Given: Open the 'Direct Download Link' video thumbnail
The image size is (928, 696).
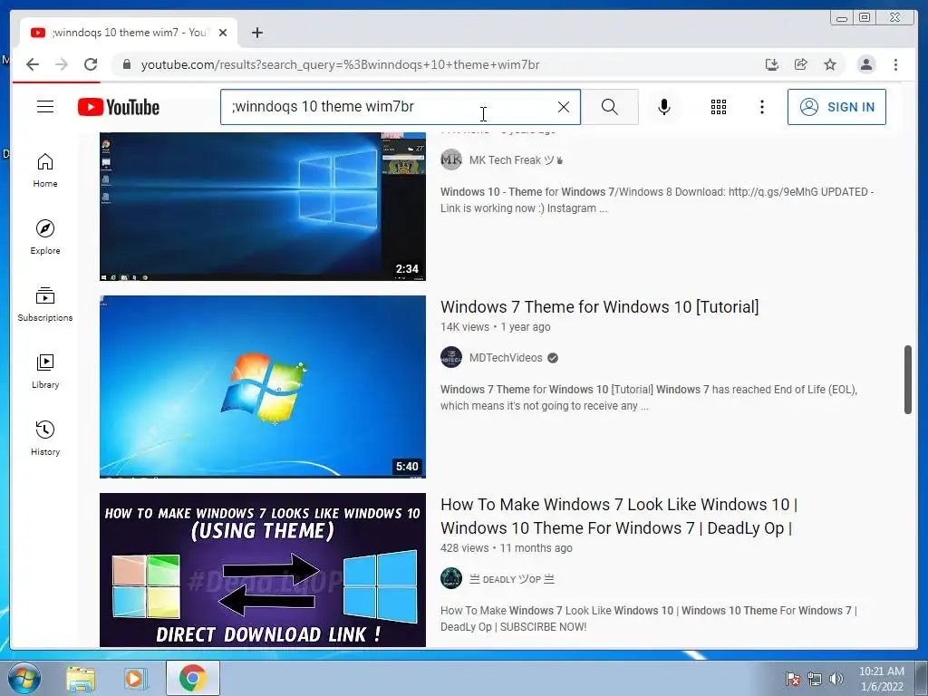Looking at the screenshot, I should (x=263, y=570).
